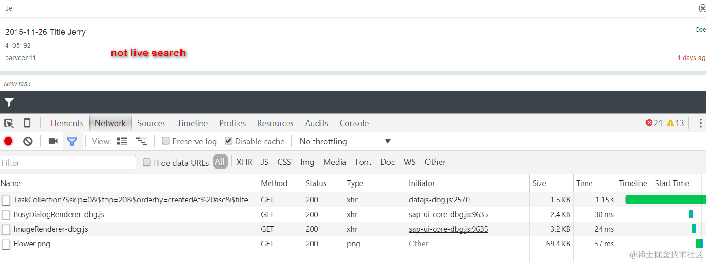The width and height of the screenshot is (706, 262).
Task: Switch to large request rows view icon
Action: (122, 141)
